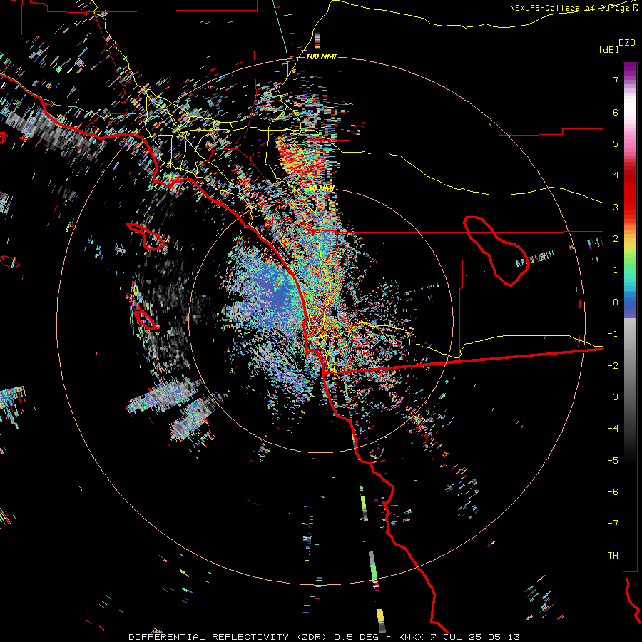
Task: Click the -3 value on the scale
Action: 613,397
